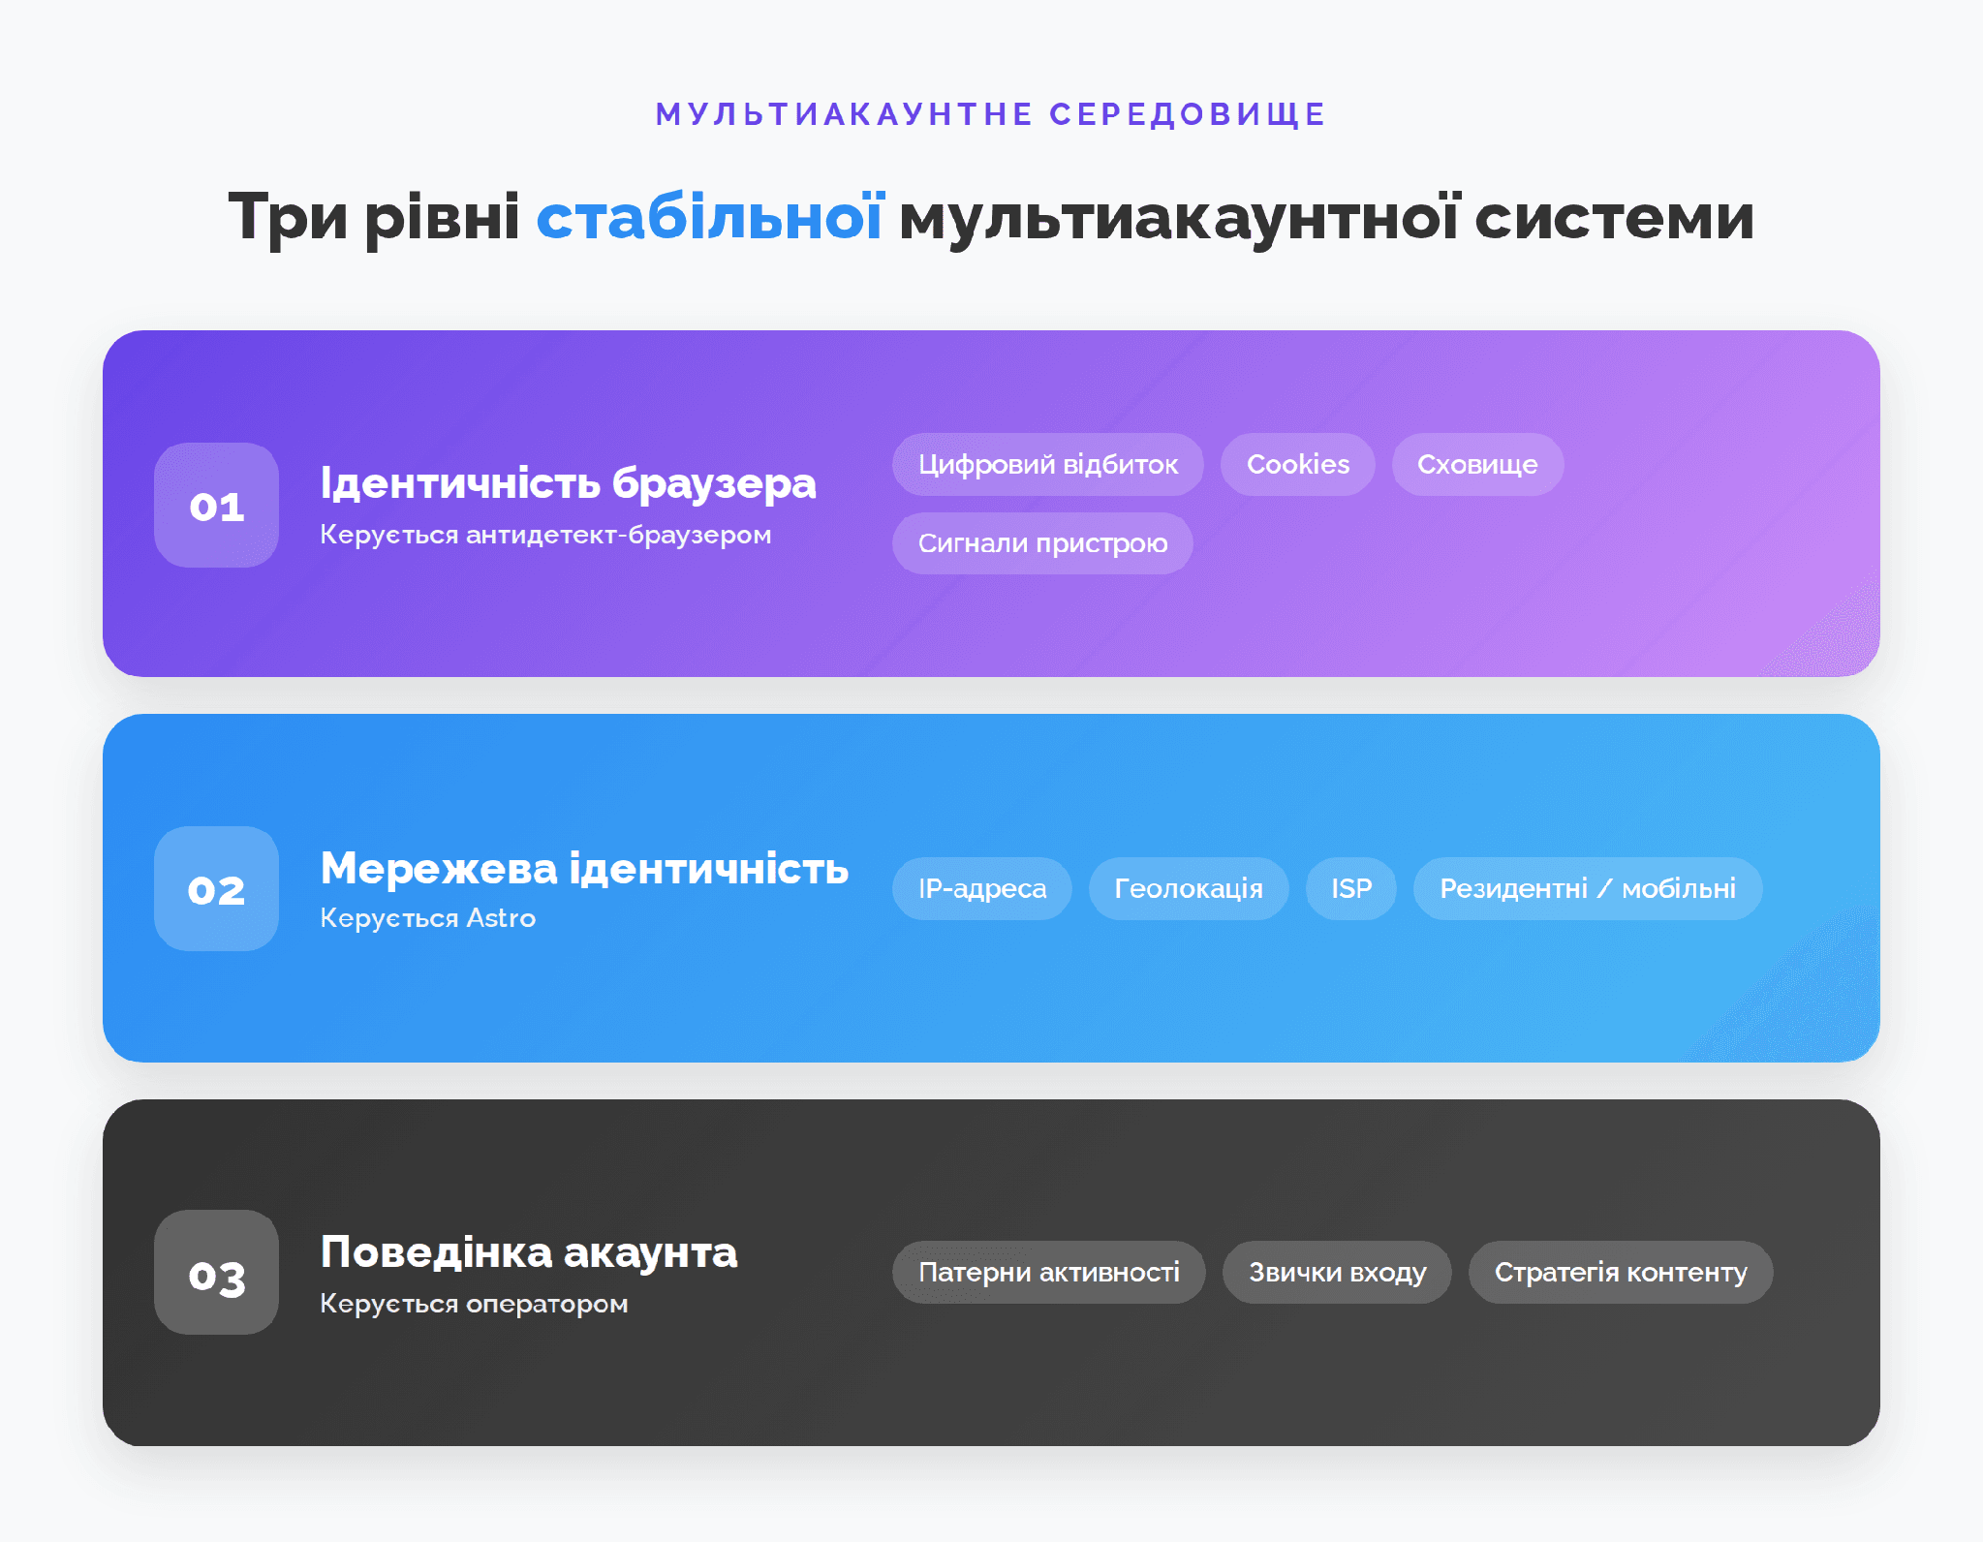This screenshot has height=1542, width=1983.
Task: Click the Ідентичність браузера heading
Action: pos(568,483)
